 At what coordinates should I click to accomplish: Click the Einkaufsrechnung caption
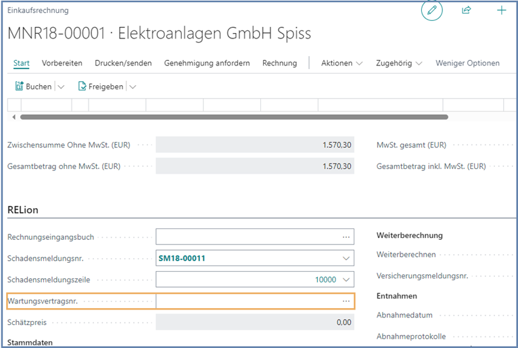(x=38, y=10)
